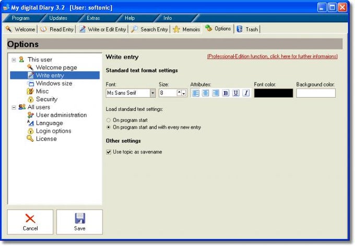Uncheck Use topic as savename checkbox
Viewport: 355px width, 246px height.
click(109, 152)
